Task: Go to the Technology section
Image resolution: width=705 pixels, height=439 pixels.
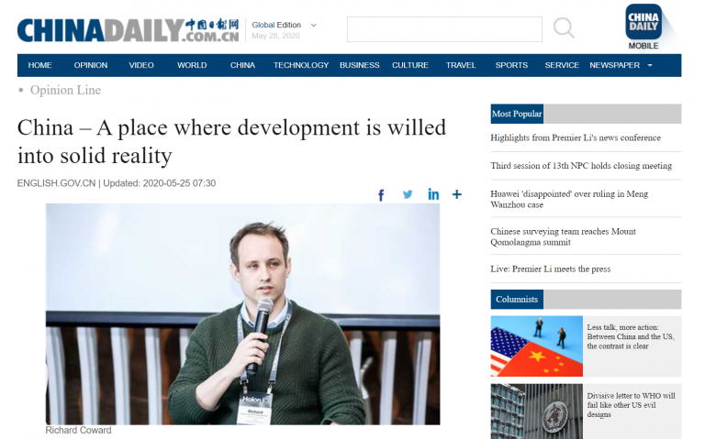Action: [300, 65]
